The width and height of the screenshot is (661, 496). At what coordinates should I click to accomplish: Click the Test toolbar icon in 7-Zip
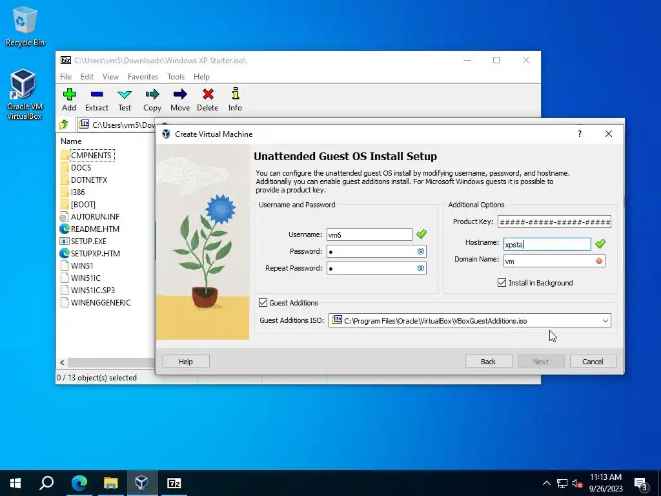[x=125, y=100]
